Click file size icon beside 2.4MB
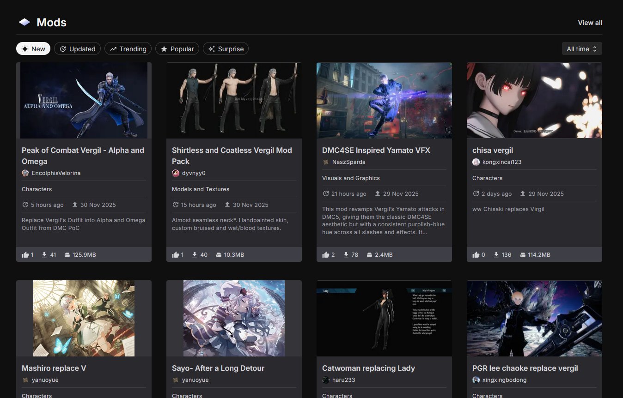Image resolution: width=623 pixels, height=398 pixels. (x=369, y=255)
